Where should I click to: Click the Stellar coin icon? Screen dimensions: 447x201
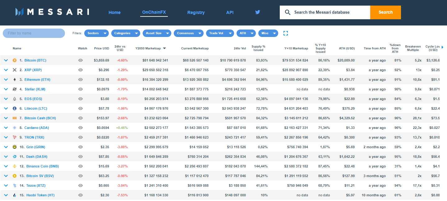click(14, 89)
